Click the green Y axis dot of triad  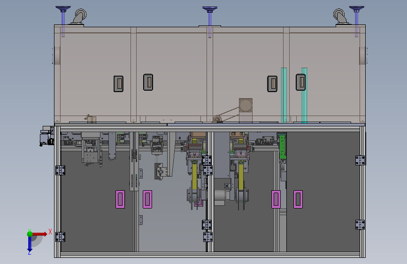(x=30, y=234)
